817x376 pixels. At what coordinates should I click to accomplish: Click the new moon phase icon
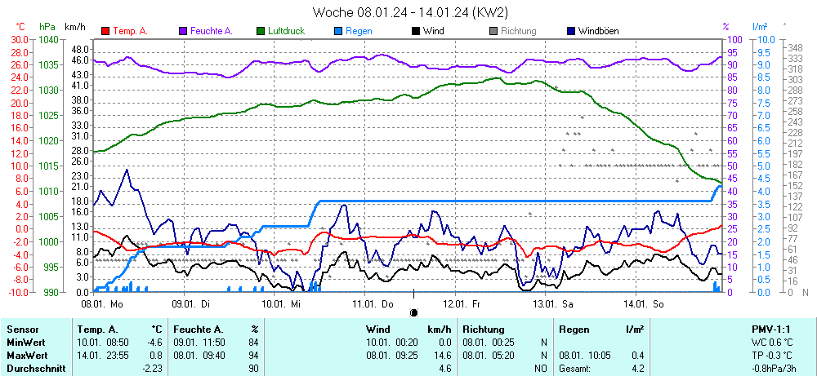coord(413,312)
